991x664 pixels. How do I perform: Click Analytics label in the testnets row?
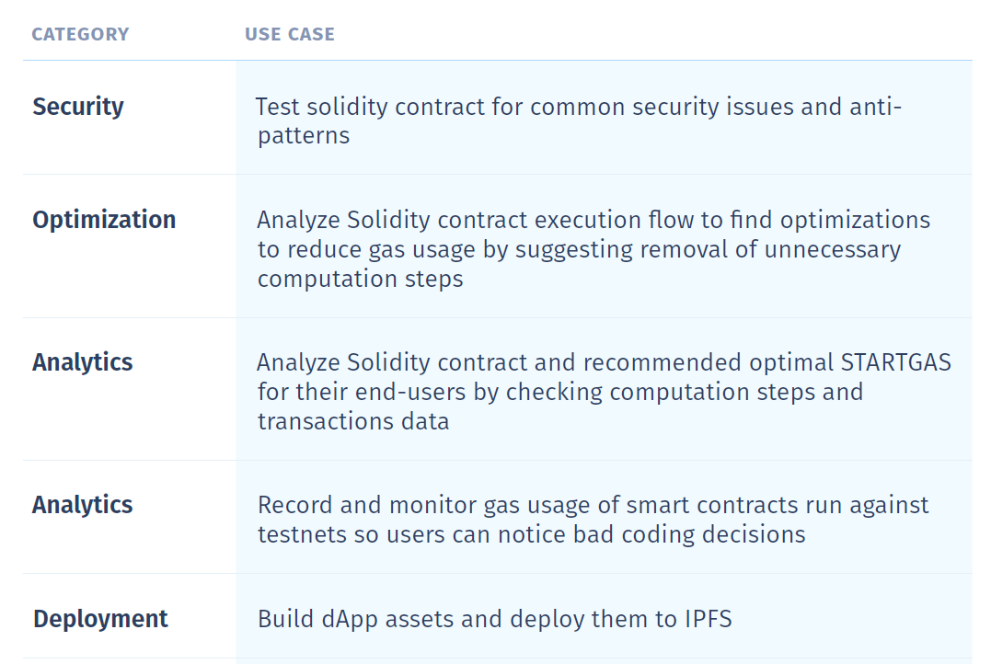83,505
